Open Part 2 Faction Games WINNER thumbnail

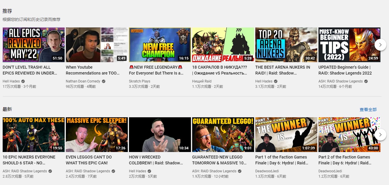tap(349, 135)
